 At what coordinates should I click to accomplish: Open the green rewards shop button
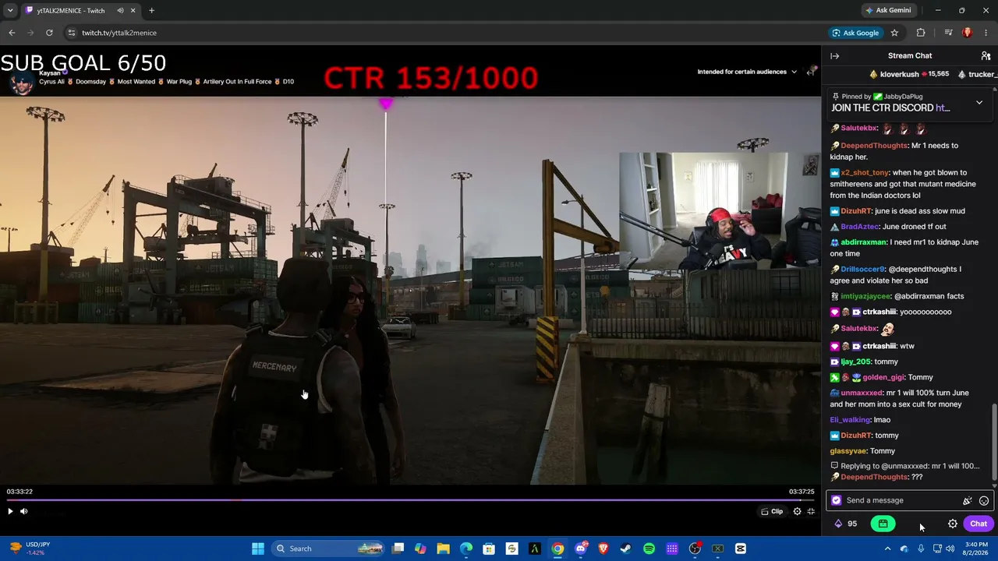pos(883,524)
